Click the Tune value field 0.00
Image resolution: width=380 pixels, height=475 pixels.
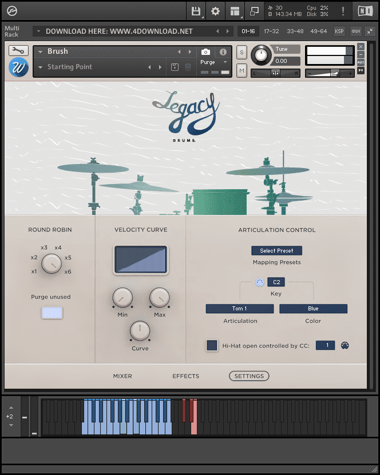point(286,61)
